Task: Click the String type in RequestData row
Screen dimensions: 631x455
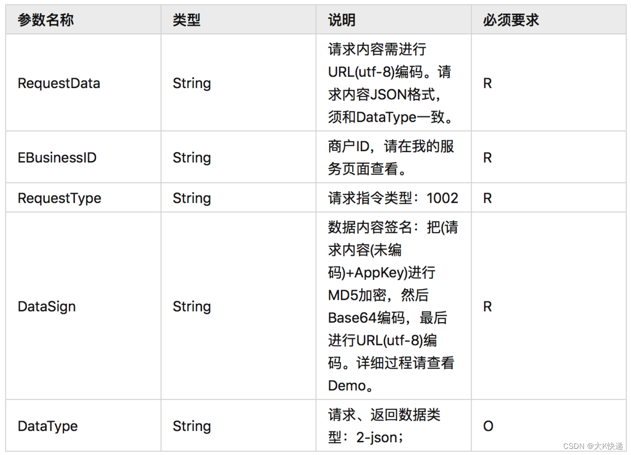Action: pyautogui.click(x=191, y=83)
